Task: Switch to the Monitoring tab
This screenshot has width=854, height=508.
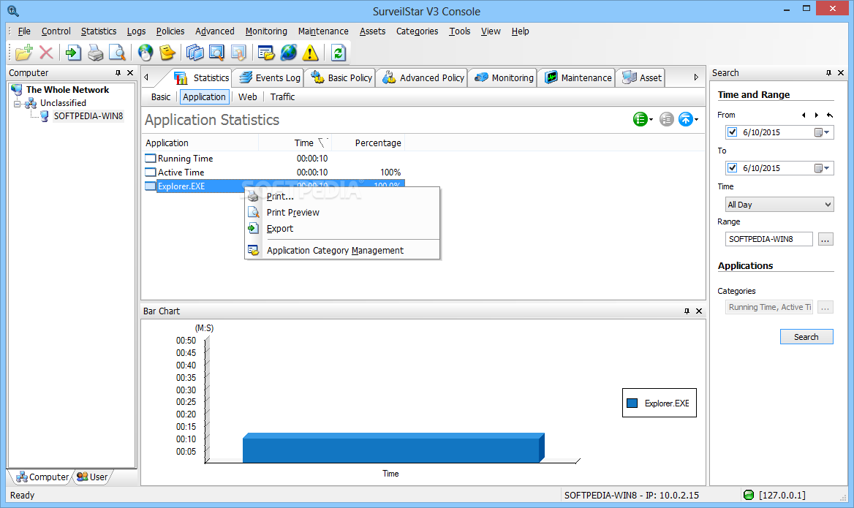Action: (504, 78)
